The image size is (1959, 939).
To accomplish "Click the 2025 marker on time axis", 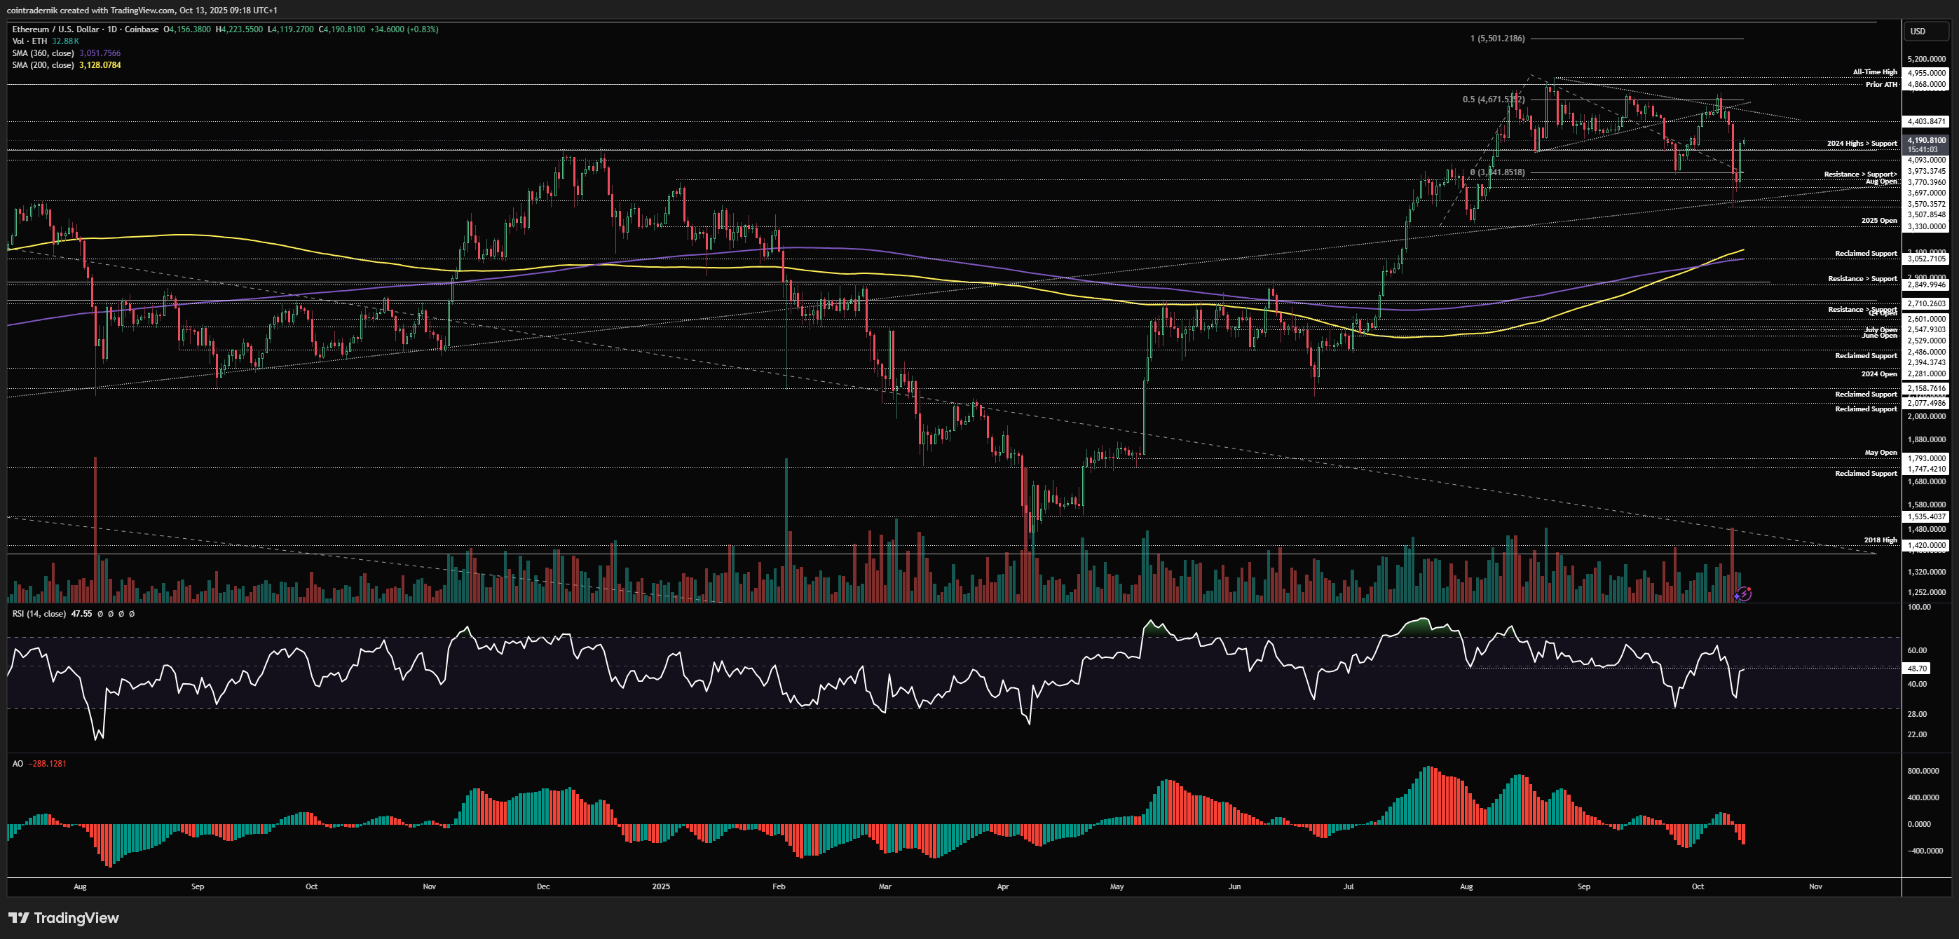I will pyautogui.click(x=661, y=886).
